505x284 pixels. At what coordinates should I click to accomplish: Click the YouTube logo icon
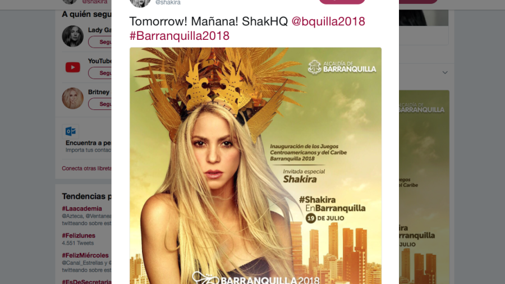[73, 67]
